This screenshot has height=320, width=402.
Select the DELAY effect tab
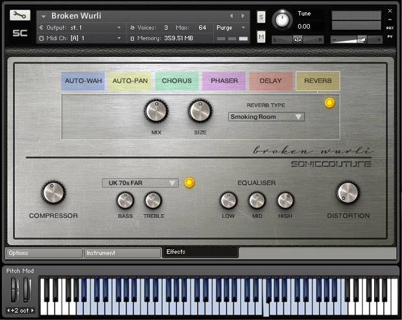click(271, 81)
